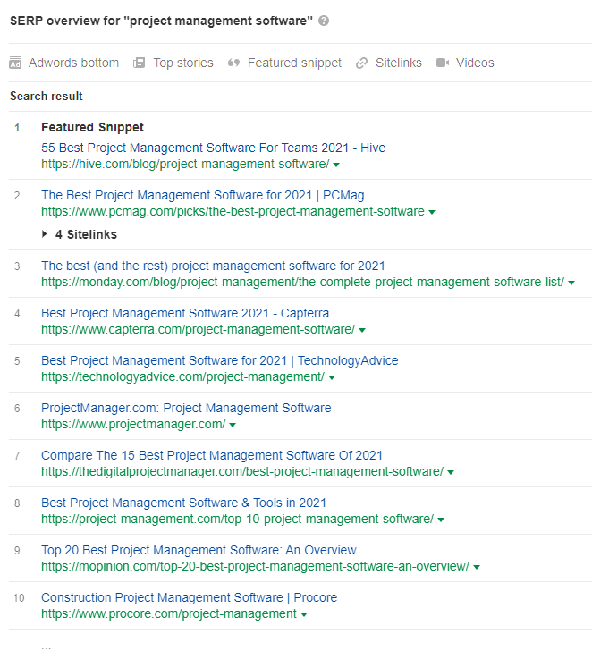Open dropdown arrow next to thedigitalprojectmanager.com URL
This screenshot has width=592, height=651.
[451, 472]
